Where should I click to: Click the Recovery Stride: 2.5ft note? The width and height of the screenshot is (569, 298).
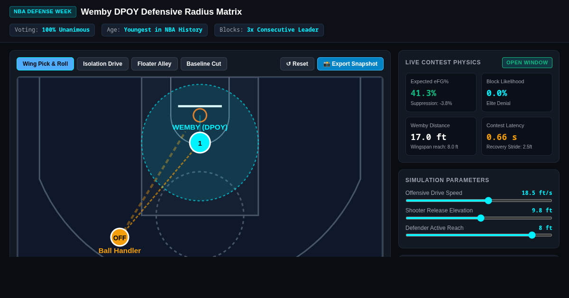509,147
